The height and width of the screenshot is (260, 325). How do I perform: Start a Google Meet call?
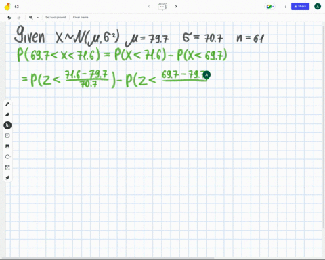[x=269, y=7]
